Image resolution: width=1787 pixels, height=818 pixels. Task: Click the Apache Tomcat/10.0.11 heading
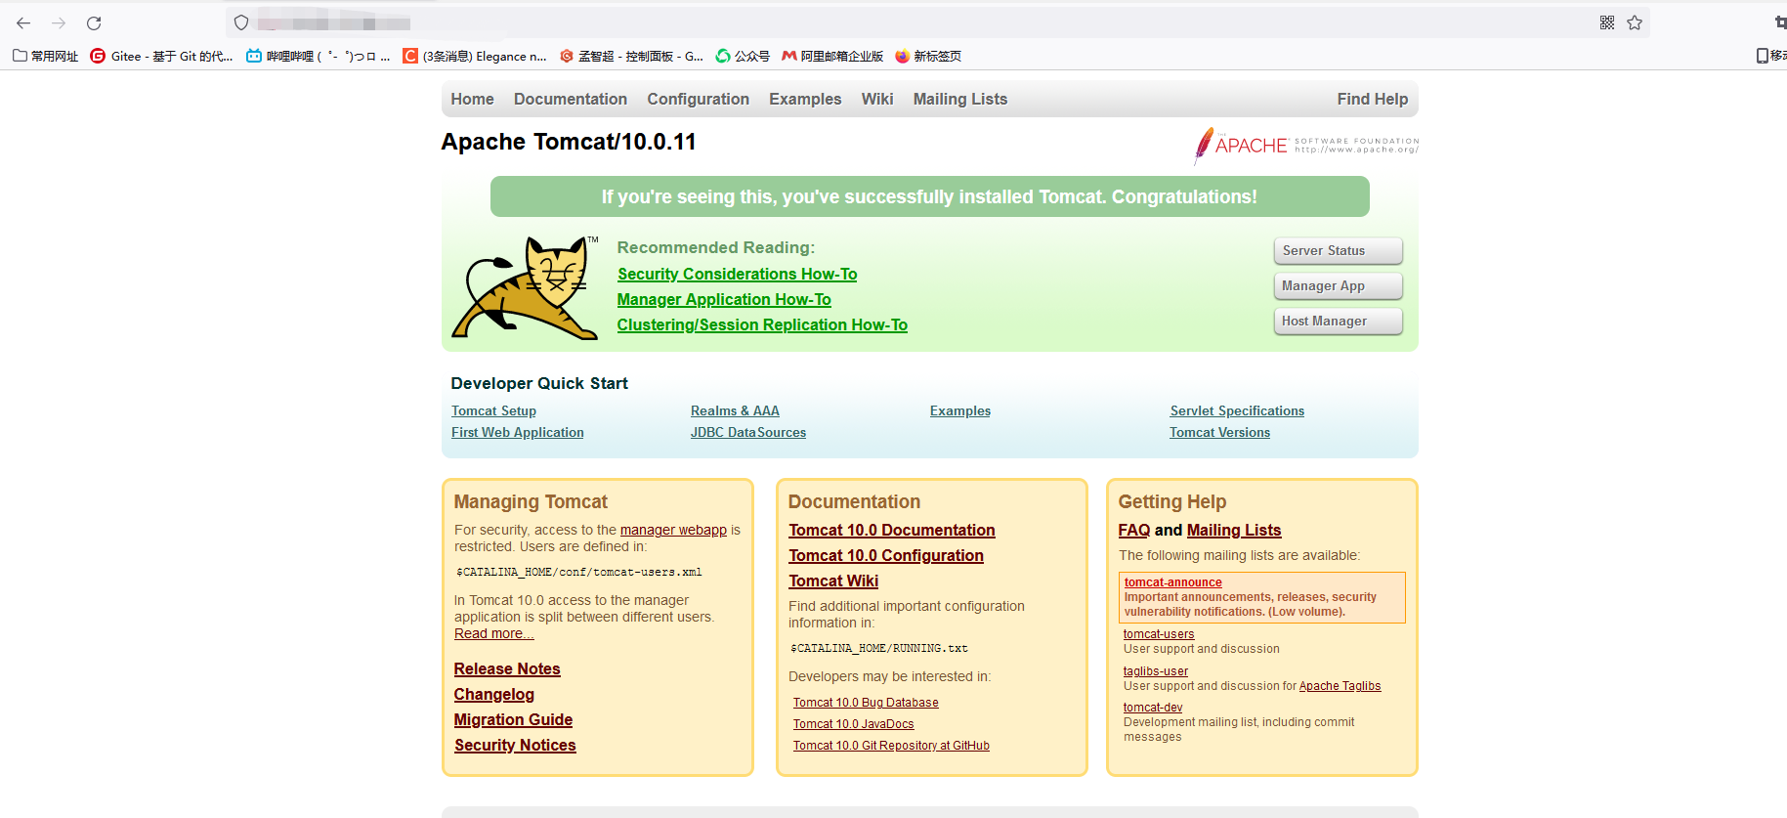click(569, 142)
